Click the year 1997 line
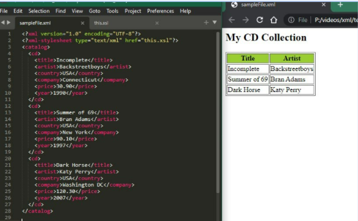This screenshot has width=358, height=221. (x=61, y=145)
